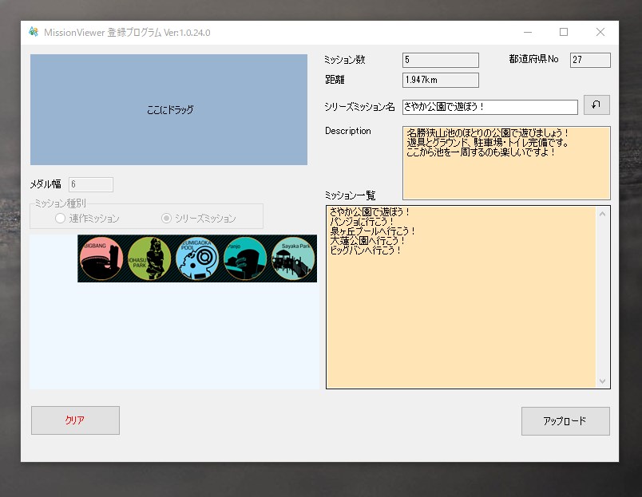The height and width of the screenshot is (497, 642).
Task: Select さやか公園で遊ぼう！ in the mission list
Action: click(370, 212)
